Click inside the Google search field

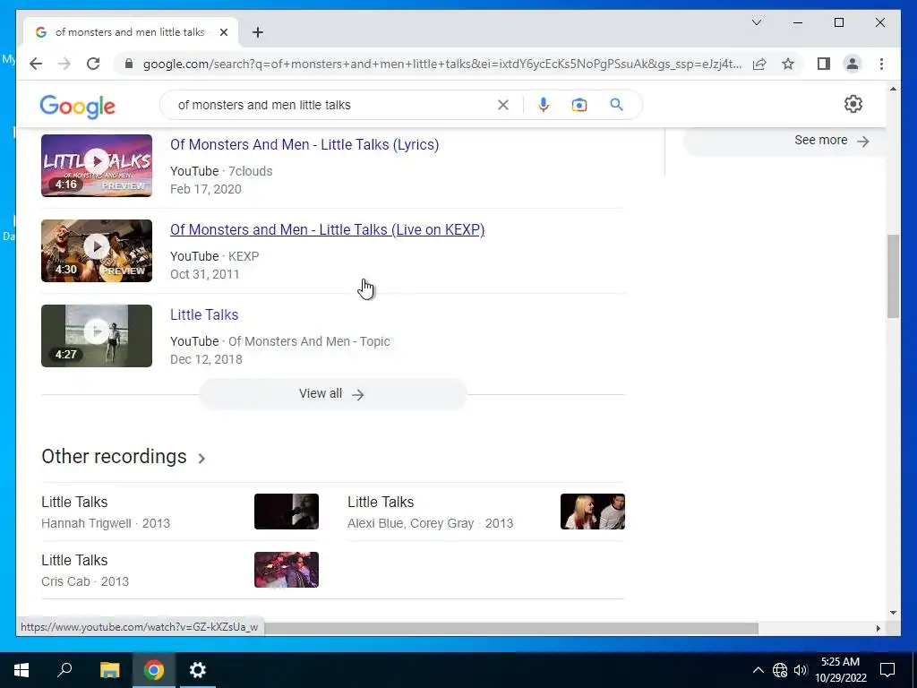(333, 105)
